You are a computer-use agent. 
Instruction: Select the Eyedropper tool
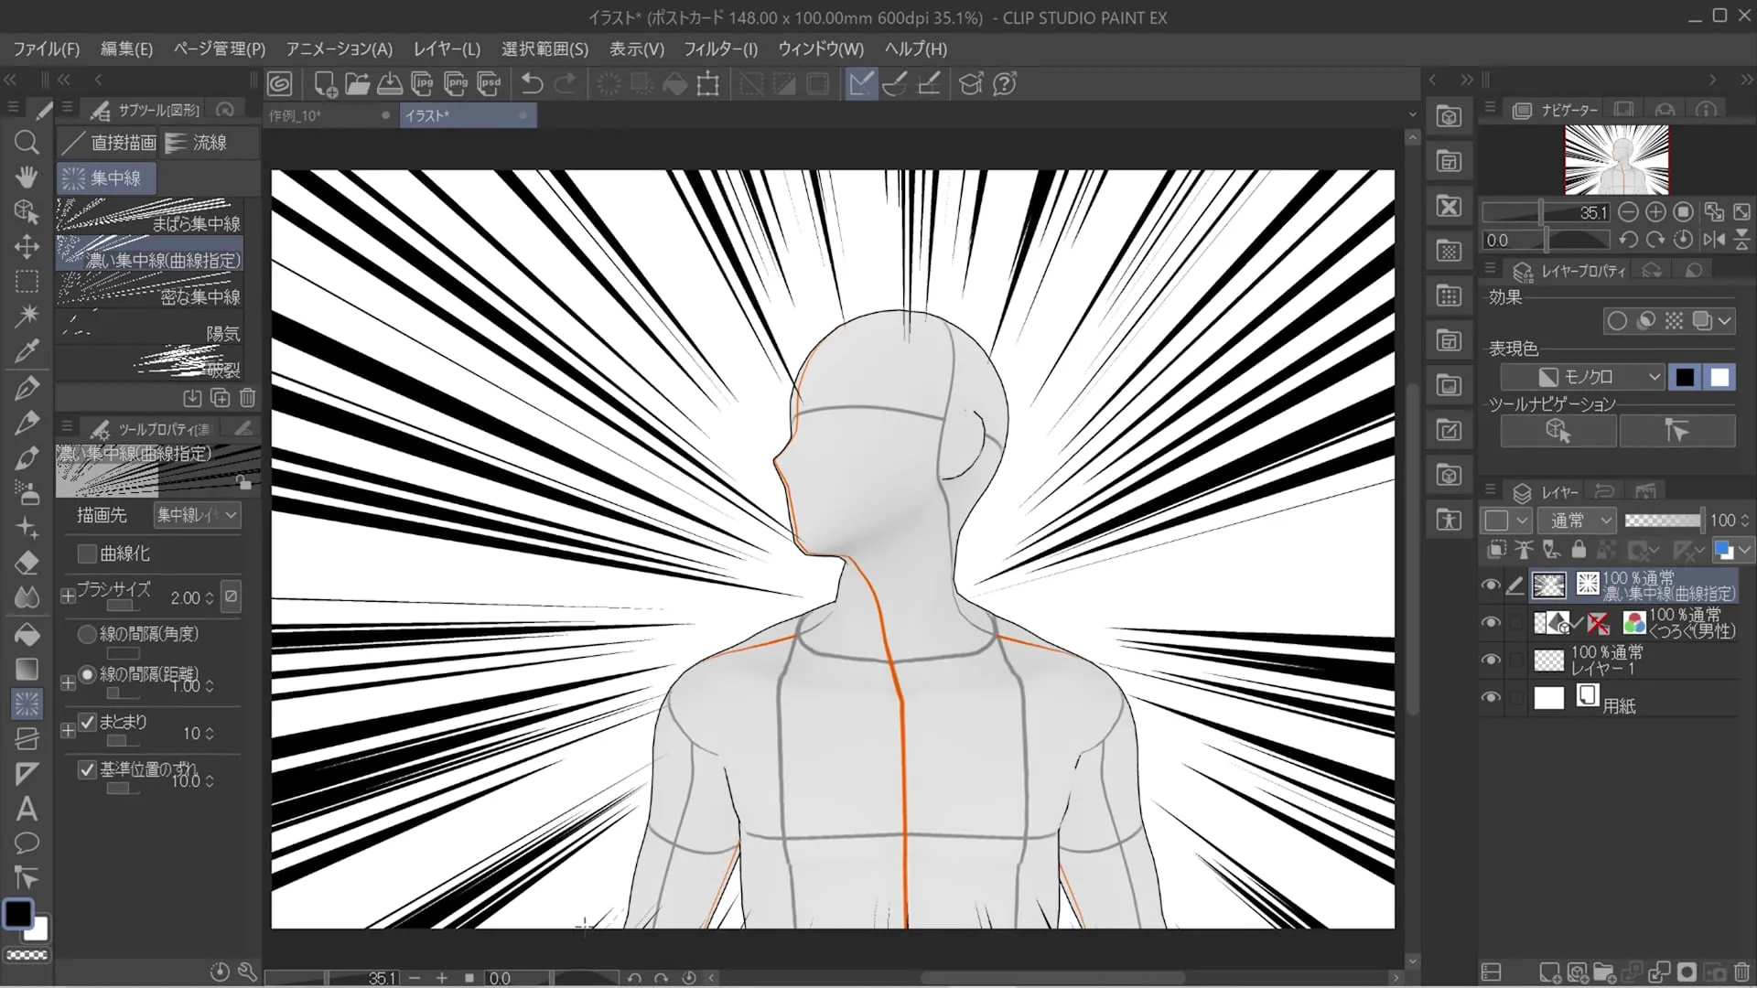tap(27, 351)
